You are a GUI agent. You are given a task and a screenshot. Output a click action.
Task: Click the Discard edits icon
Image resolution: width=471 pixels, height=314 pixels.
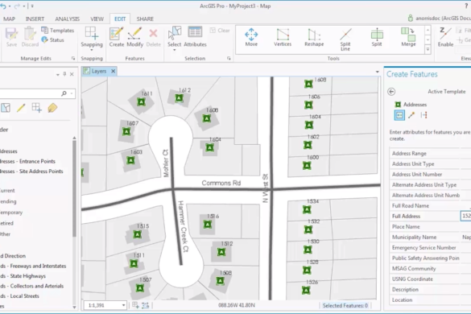tap(30, 37)
